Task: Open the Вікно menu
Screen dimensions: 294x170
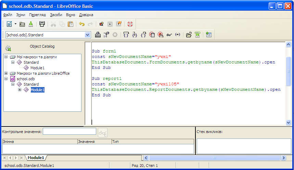Action: 71,15
